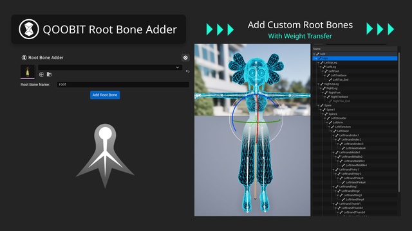Screen dimensions: 412x231
Task: Click the bone icon next to root
Action: 317,54
